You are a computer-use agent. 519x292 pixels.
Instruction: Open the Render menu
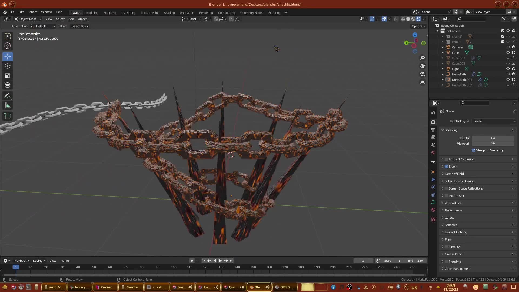point(32,12)
